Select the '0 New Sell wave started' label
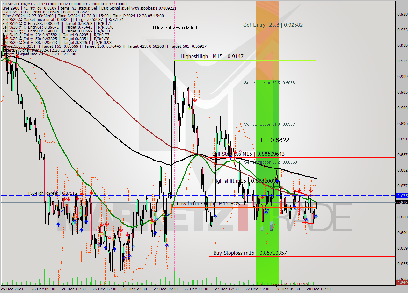The width and height of the screenshot is (408, 293). click(174, 27)
